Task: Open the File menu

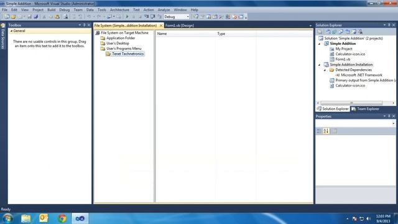Action: tap(4, 10)
